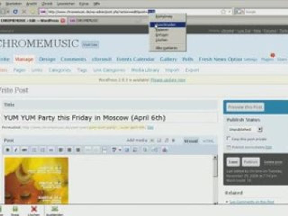Close the CHROMEMUSIC Edit WordPress tab
The height and width of the screenshot is (216, 288).
coord(63,21)
